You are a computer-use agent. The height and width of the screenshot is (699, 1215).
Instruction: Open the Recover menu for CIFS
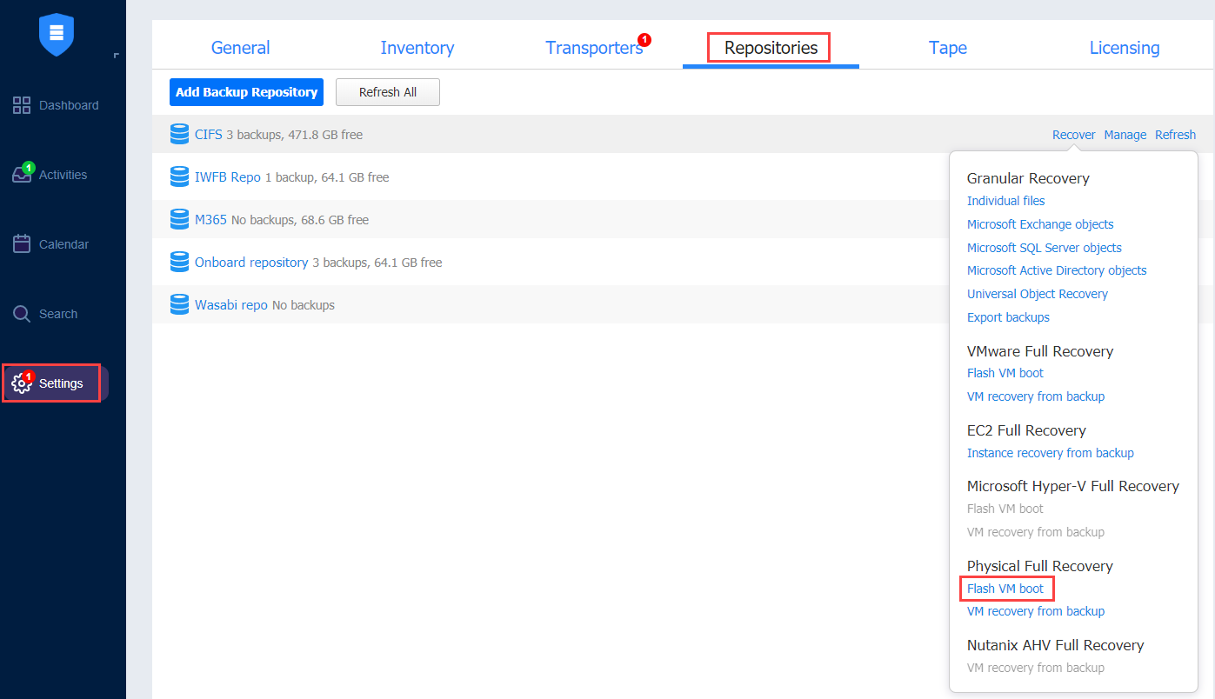tap(1074, 135)
